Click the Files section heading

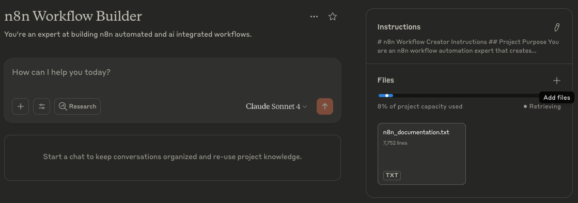(x=385, y=80)
